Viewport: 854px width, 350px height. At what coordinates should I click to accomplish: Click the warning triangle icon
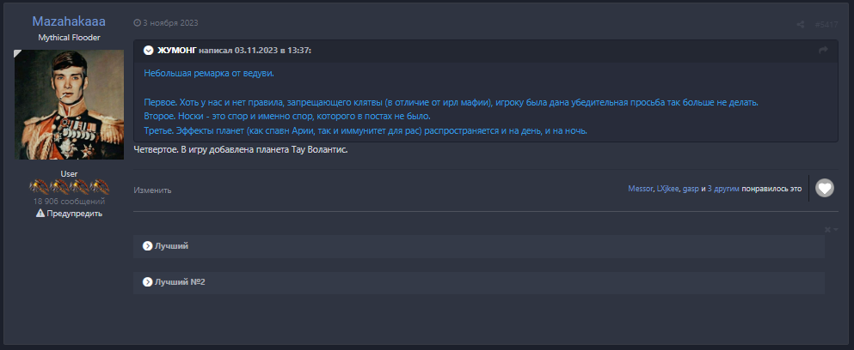(40, 214)
